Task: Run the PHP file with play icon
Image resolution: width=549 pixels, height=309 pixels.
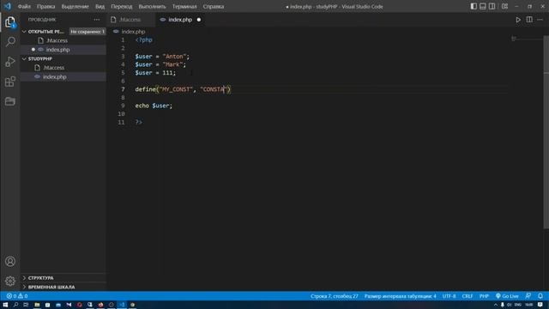Action: 518,20
